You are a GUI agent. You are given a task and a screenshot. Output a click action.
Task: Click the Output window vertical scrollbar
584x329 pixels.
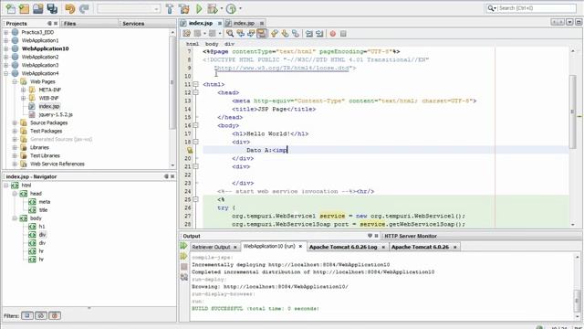(577, 287)
